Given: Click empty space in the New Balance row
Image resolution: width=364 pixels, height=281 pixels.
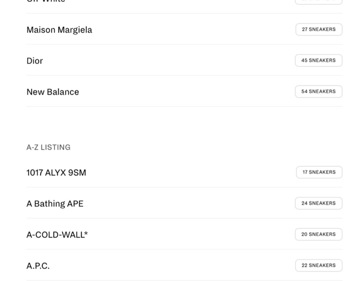Looking at the screenshot, I should tap(185, 92).
